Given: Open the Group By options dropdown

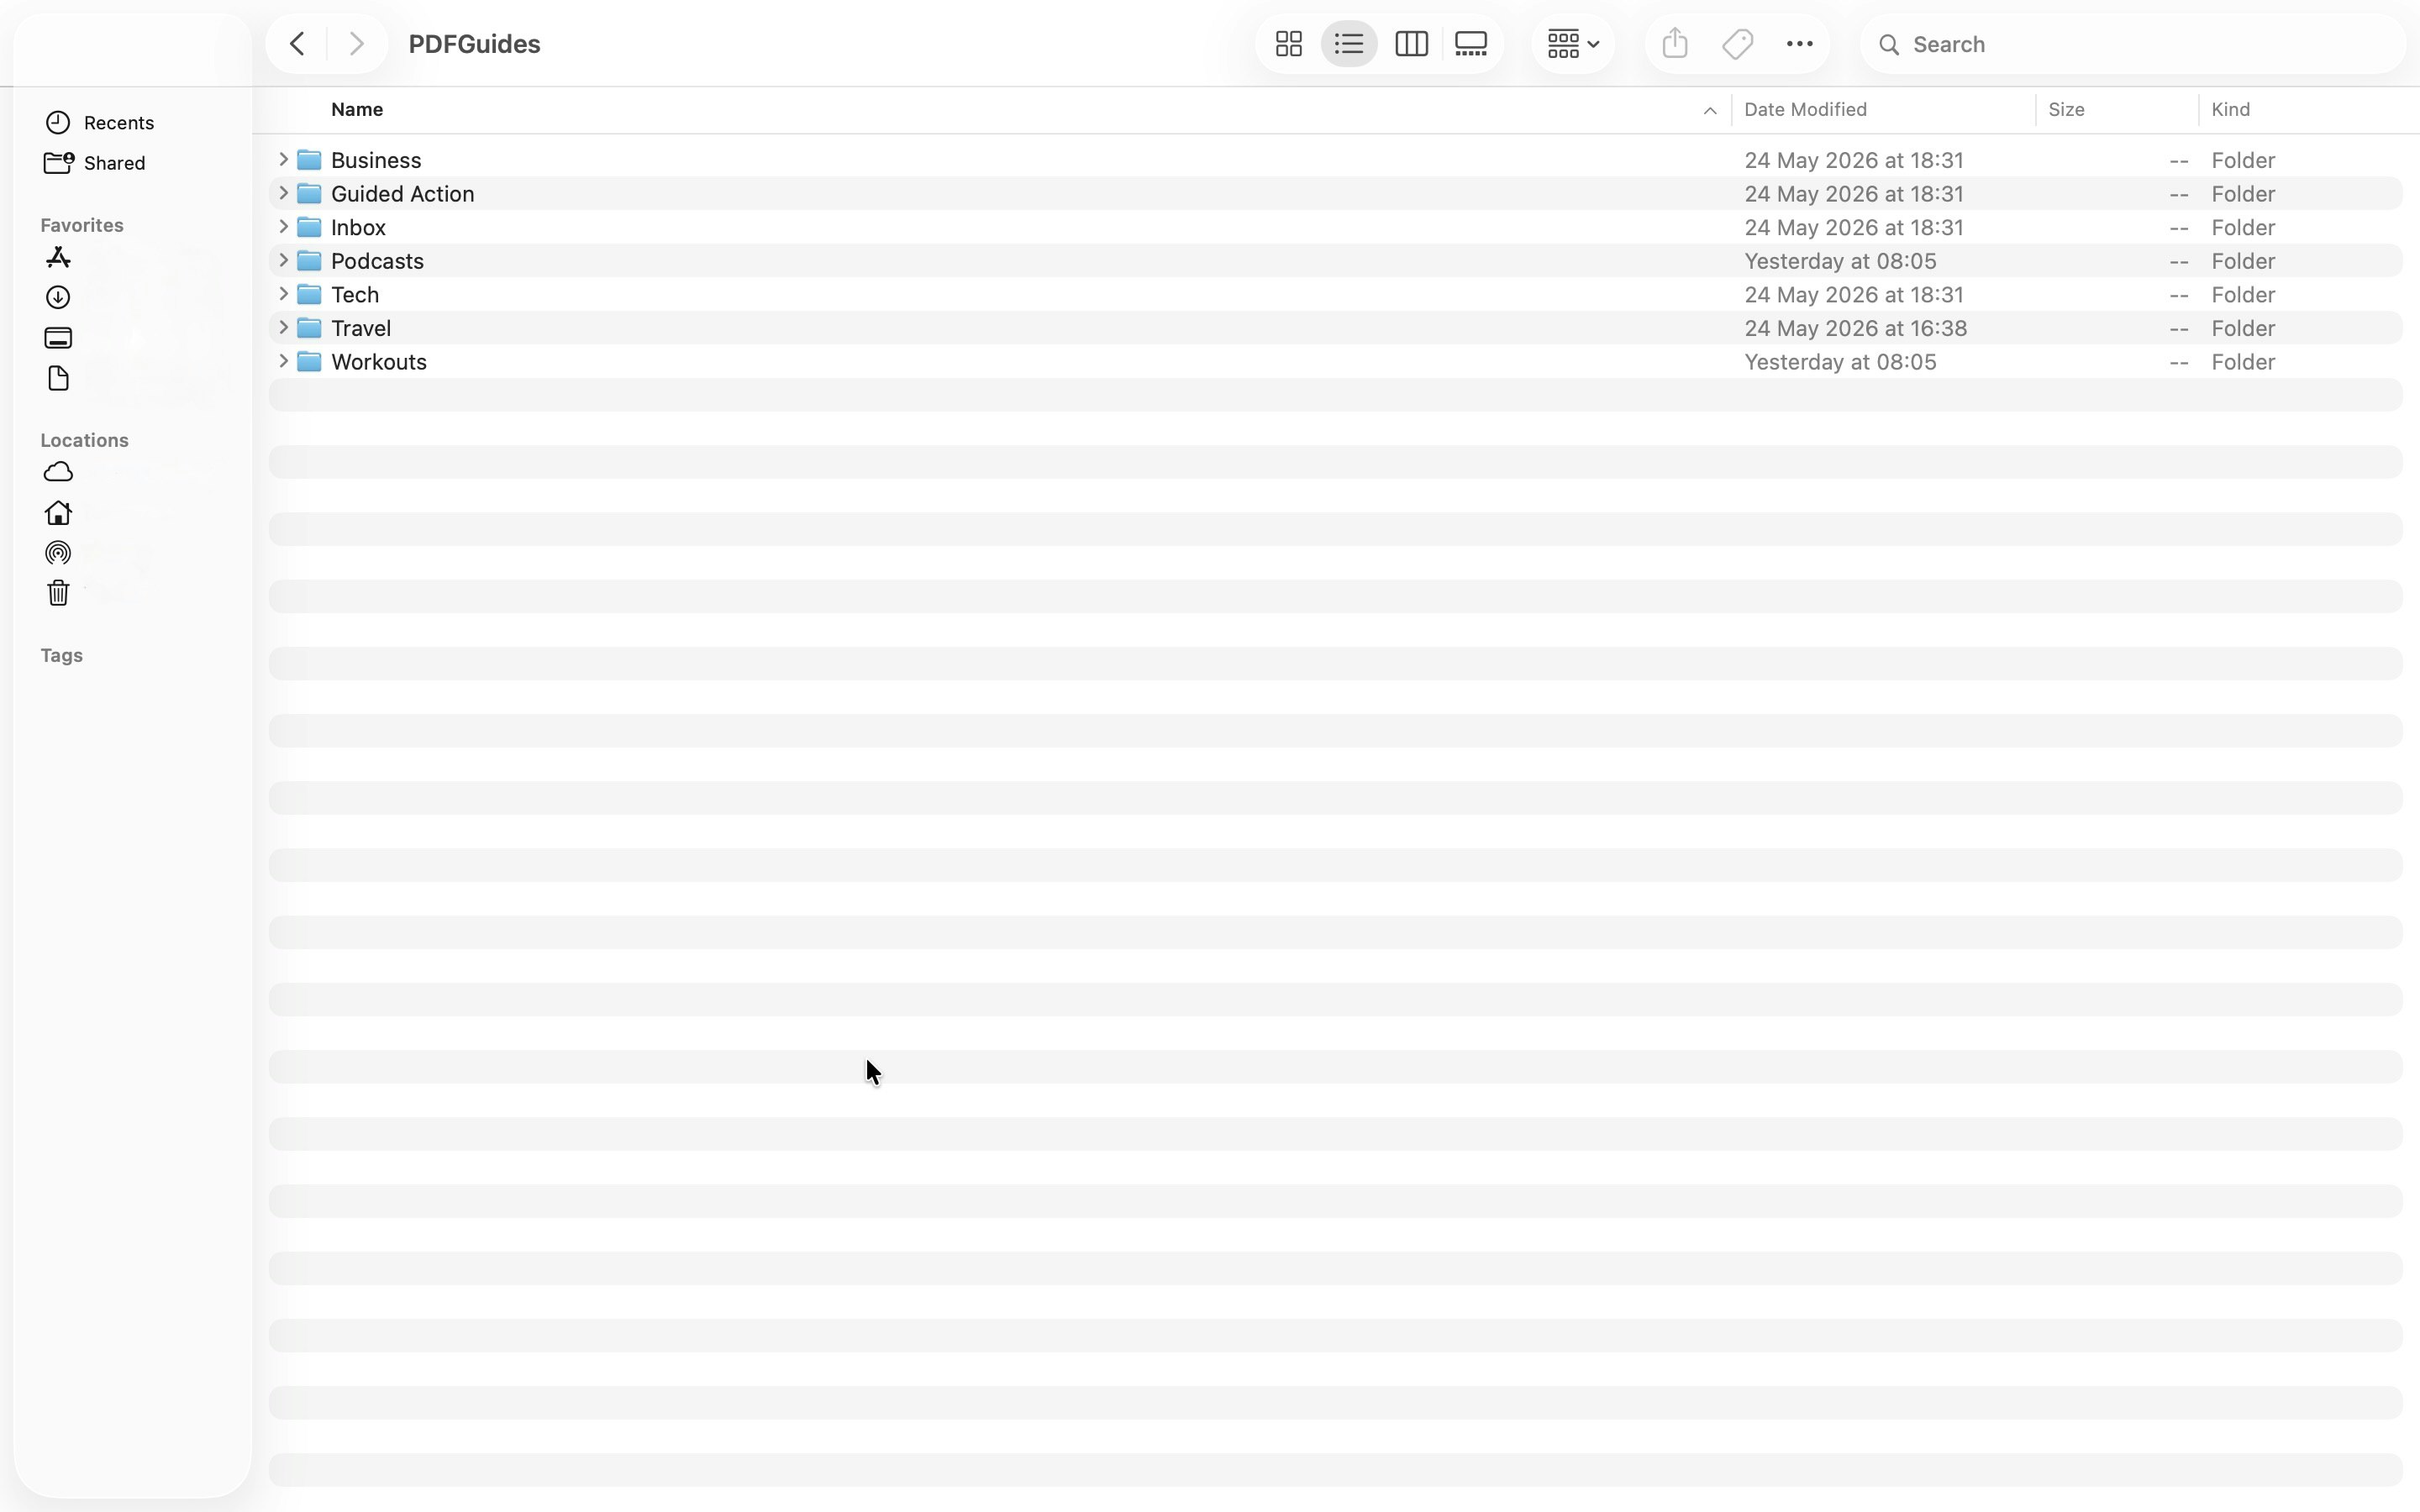Looking at the screenshot, I should pyautogui.click(x=1573, y=44).
